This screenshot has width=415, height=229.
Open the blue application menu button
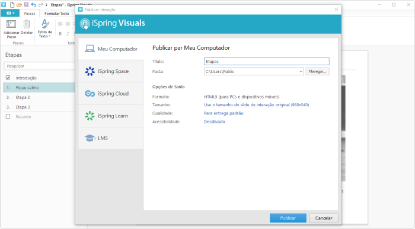(11, 13)
